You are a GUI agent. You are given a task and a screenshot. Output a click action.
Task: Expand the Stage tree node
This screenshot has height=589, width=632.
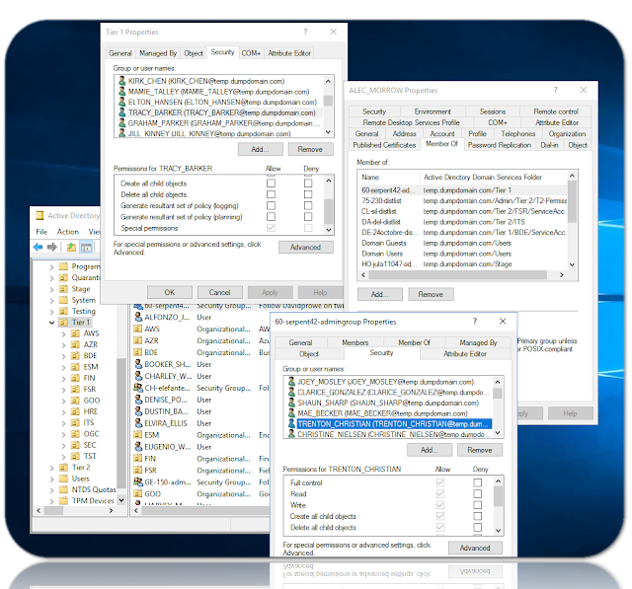51,289
